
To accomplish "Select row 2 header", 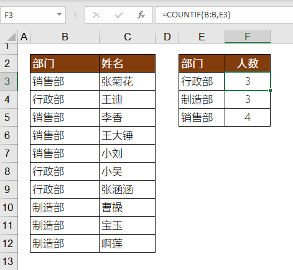I will click(9, 63).
